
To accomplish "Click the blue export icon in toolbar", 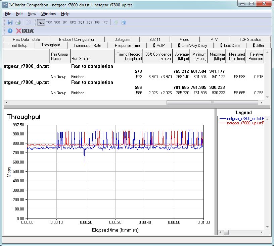I will click(124, 22).
